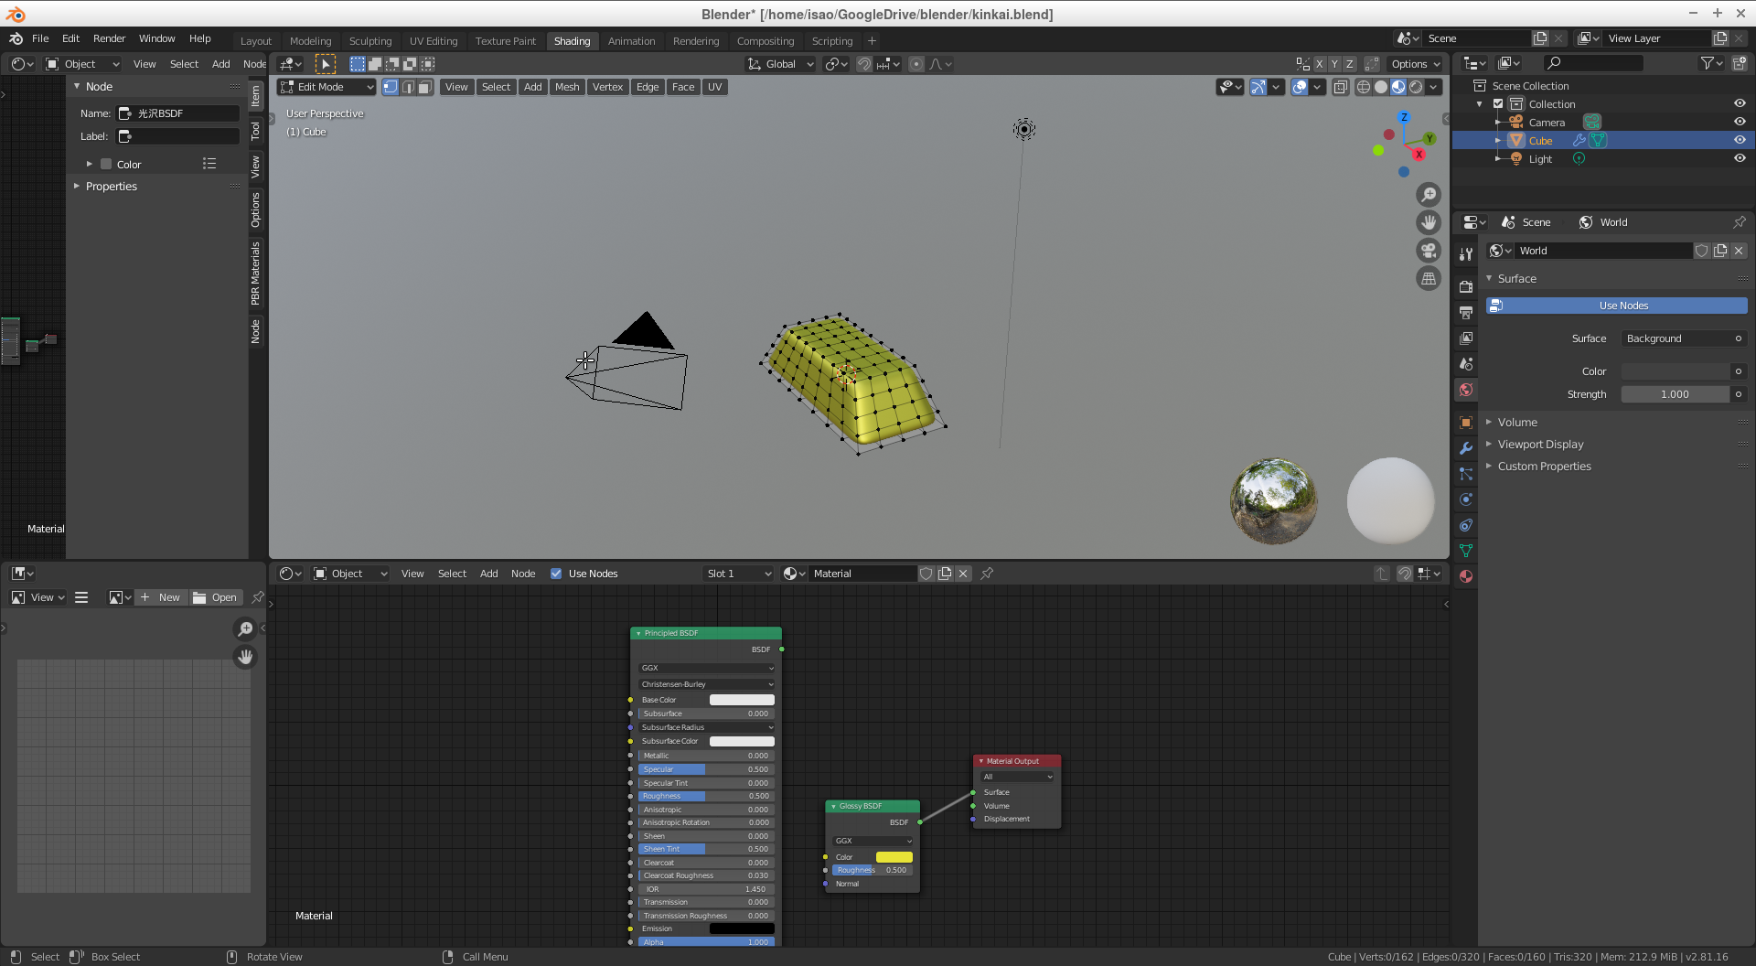Open the Modifier properties wrench icon
The height and width of the screenshot is (966, 1756).
pyautogui.click(x=1466, y=448)
